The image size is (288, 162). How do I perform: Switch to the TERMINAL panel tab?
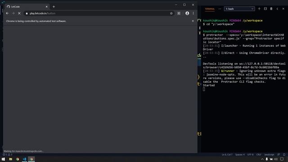(210, 9)
